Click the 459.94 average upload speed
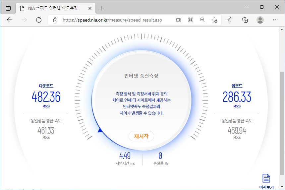 point(237,130)
